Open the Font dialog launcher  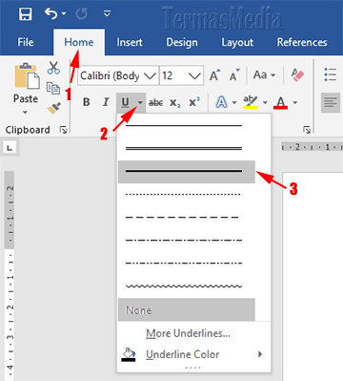click(307, 130)
